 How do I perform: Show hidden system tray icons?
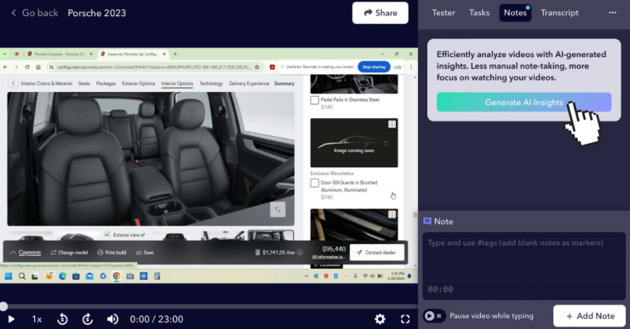pos(306,276)
